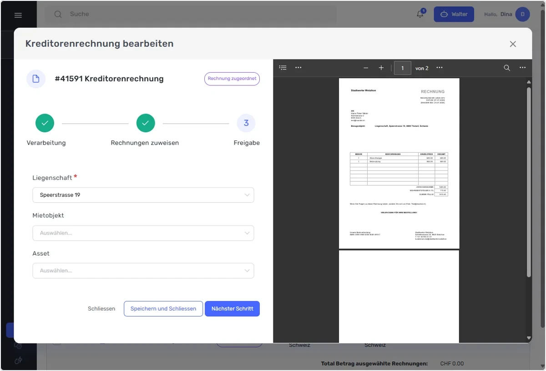Click the magnifier icon beside Suche
This screenshot has height=371, width=546.
(x=58, y=14)
